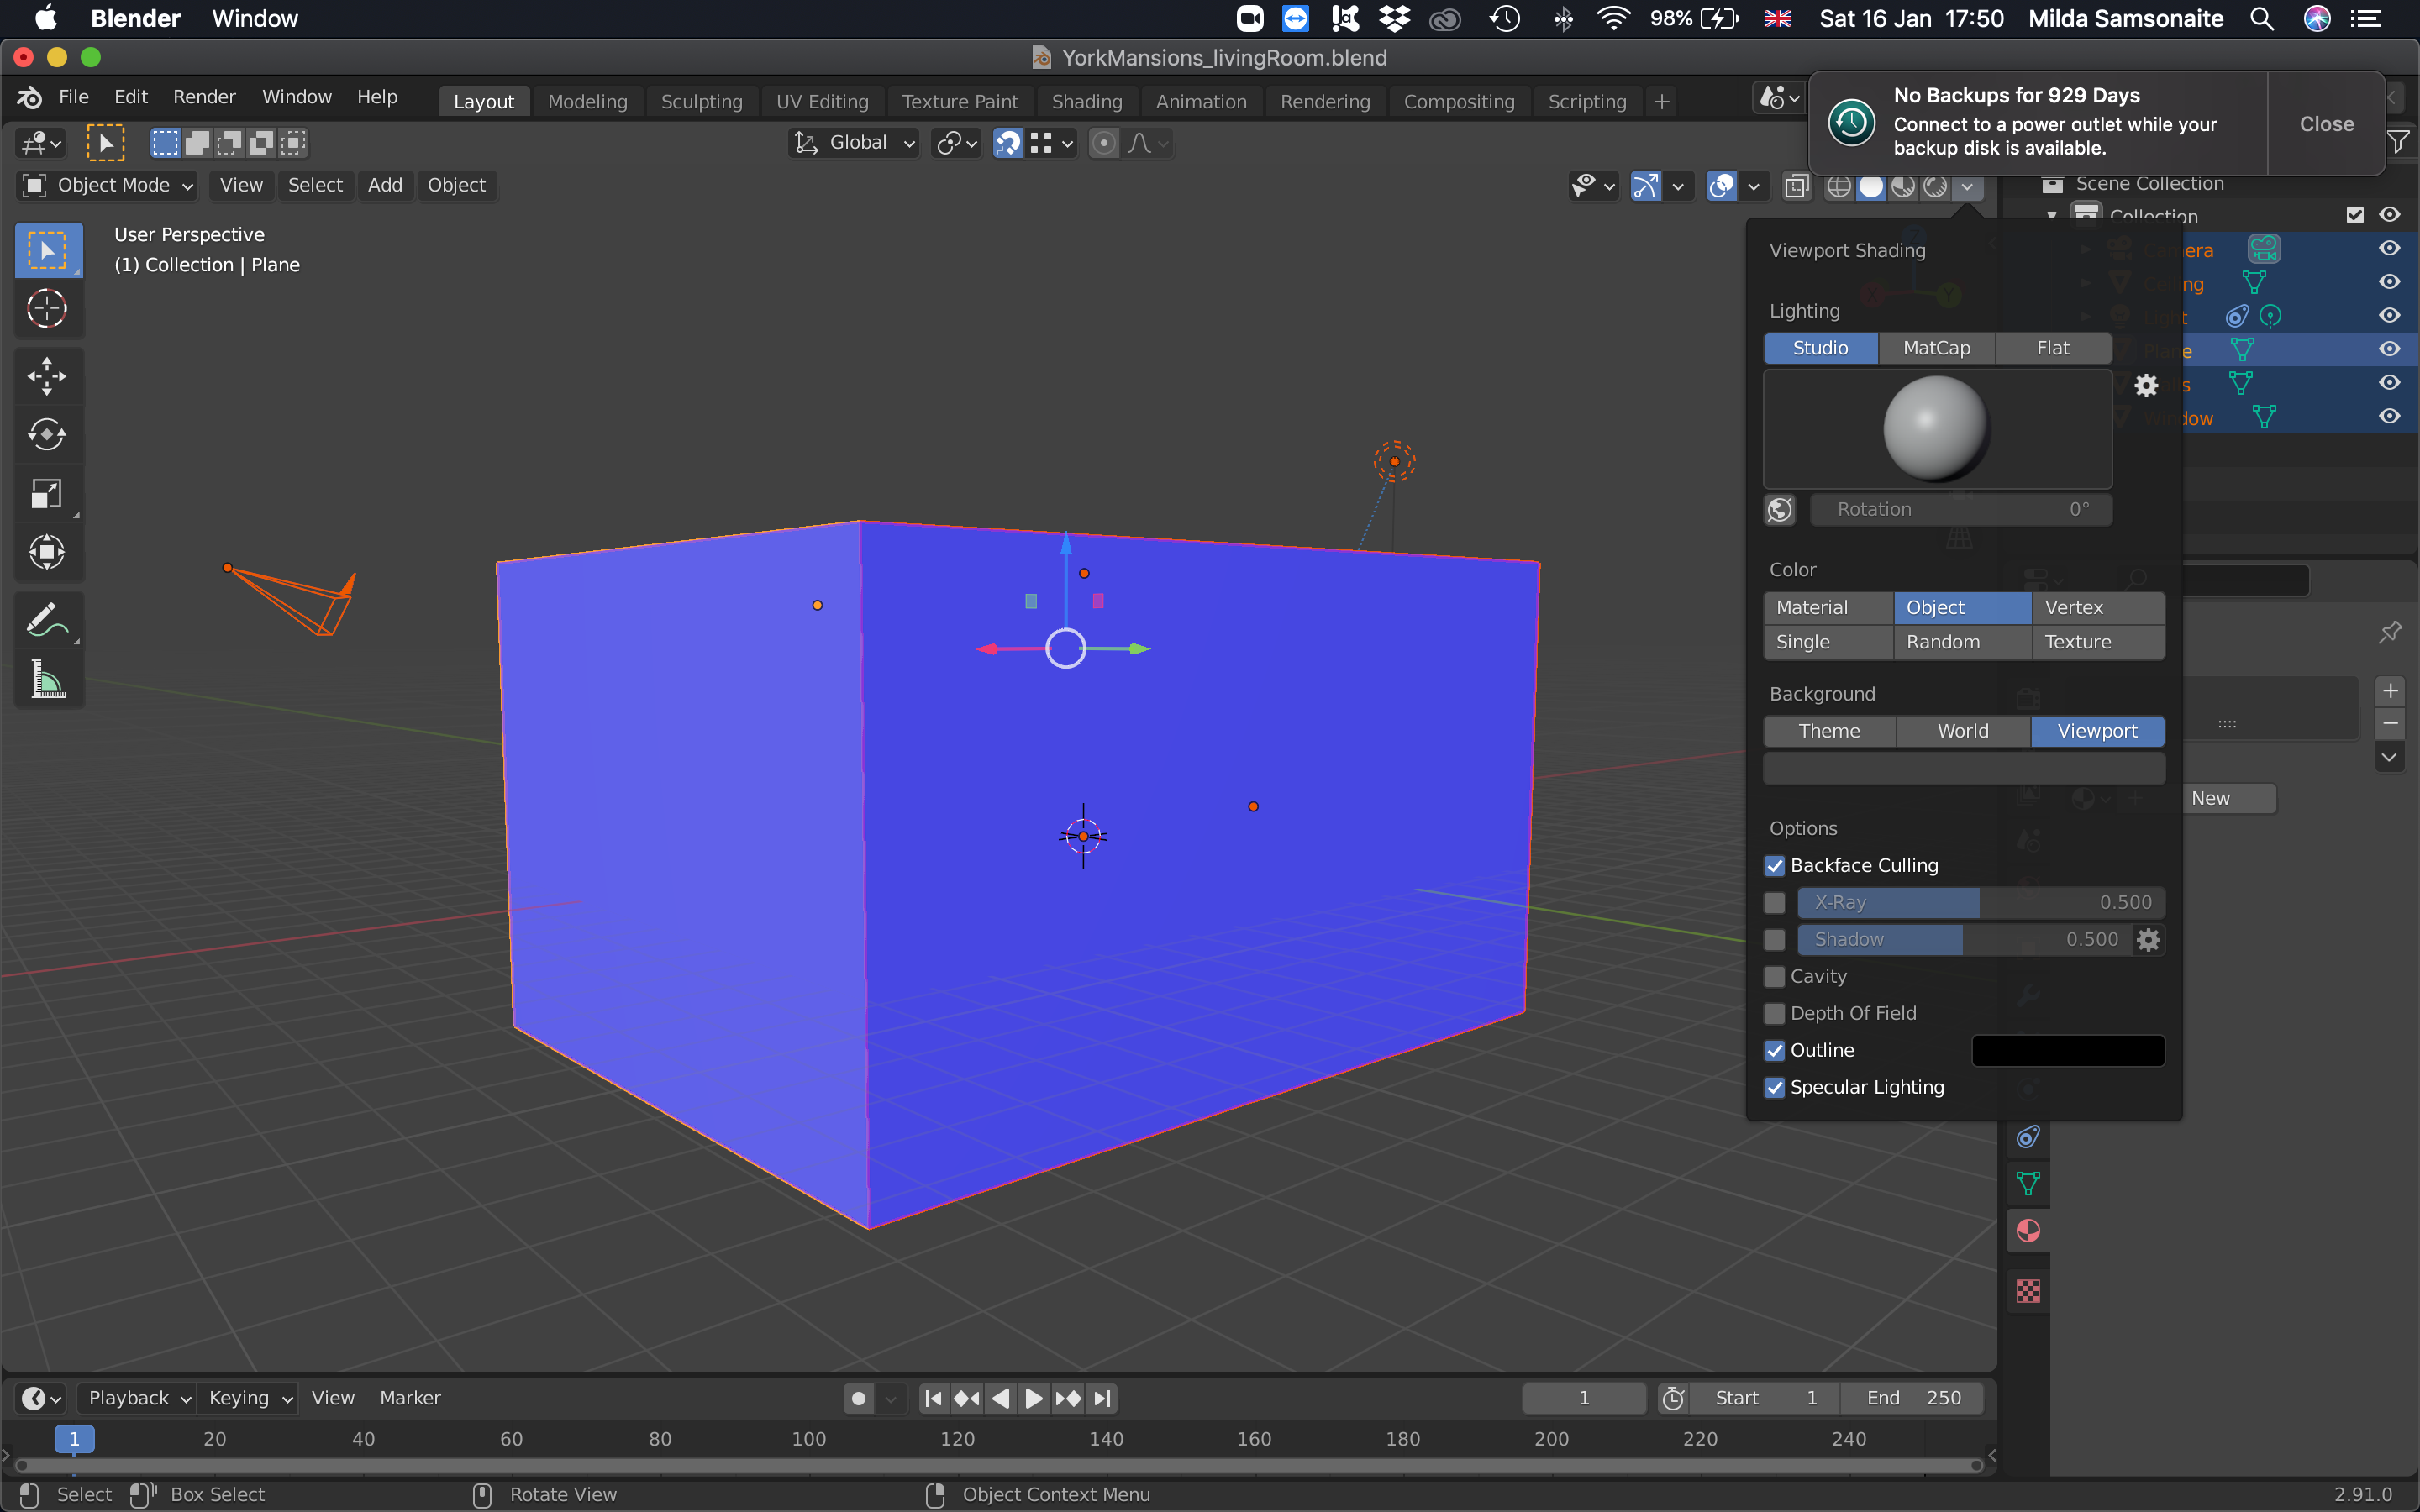Disable Backface Culling checkbox
The height and width of the screenshot is (1512, 2420).
point(1775,866)
